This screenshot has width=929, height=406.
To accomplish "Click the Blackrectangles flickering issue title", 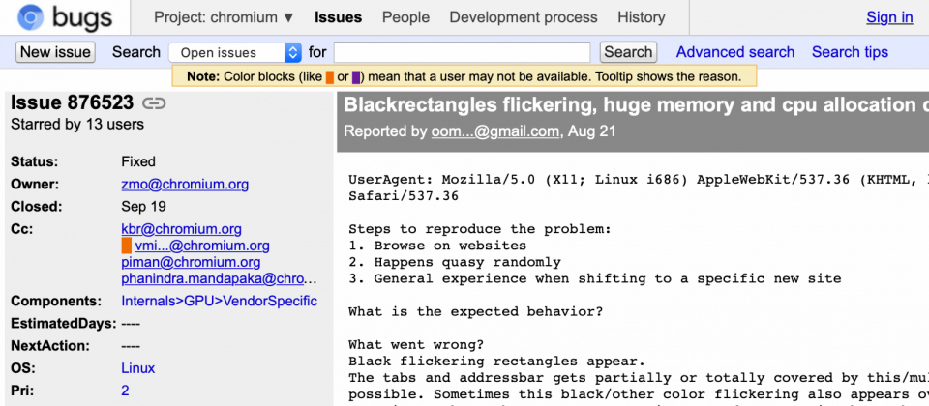I will [636, 104].
